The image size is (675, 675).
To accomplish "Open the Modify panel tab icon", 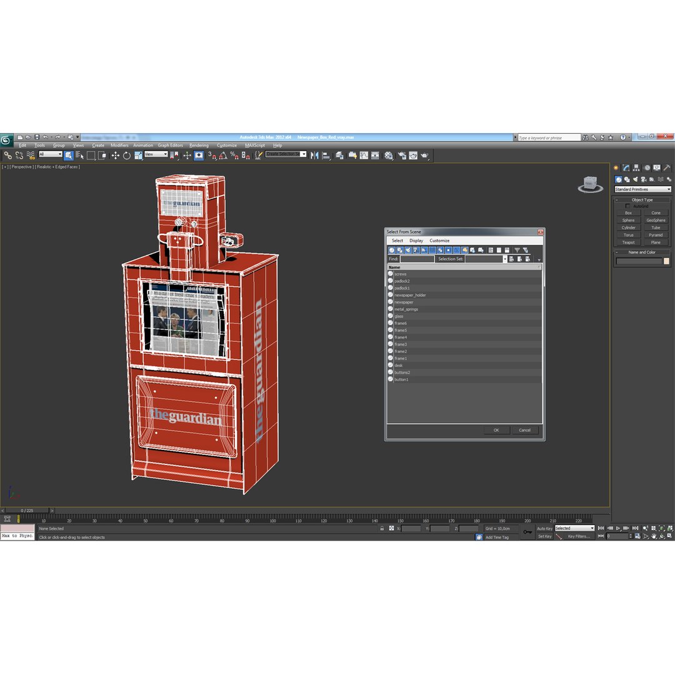I will pyautogui.click(x=626, y=168).
